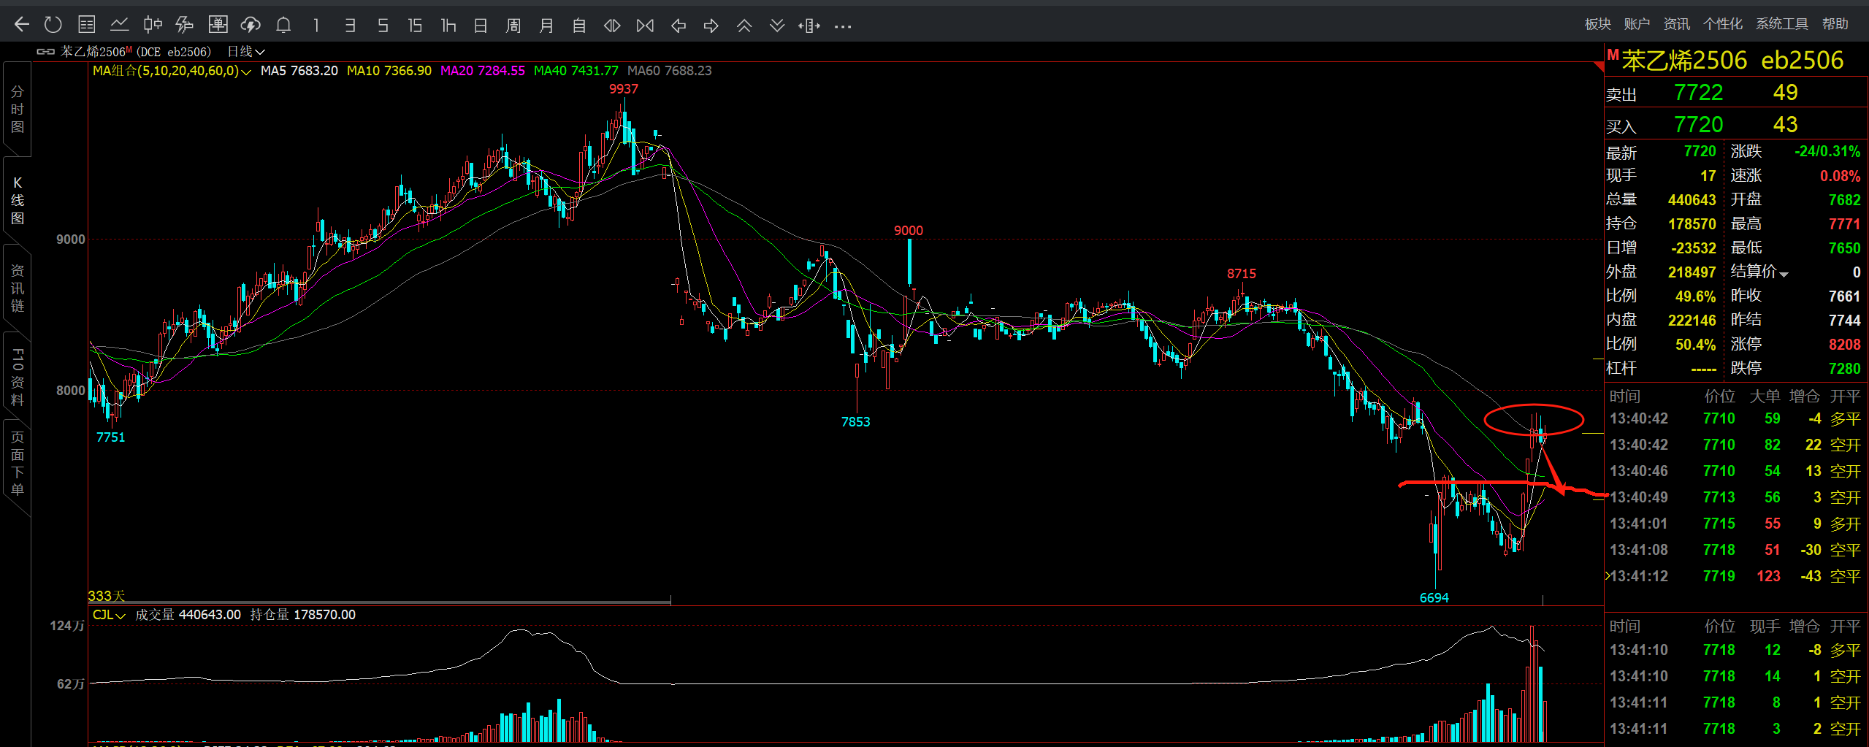Select the 1h hourly period
The width and height of the screenshot is (1869, 747).
point(448,26)
